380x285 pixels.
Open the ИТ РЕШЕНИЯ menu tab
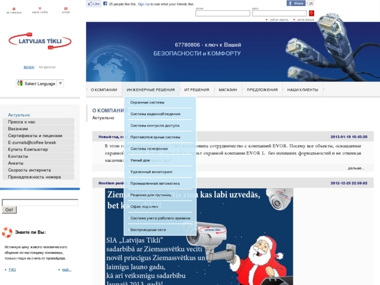pyautogui.click(x=197, y=90)
